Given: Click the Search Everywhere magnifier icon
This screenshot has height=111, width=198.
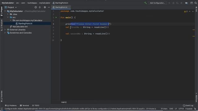Looking at the screenshot, I should (196, 3).
